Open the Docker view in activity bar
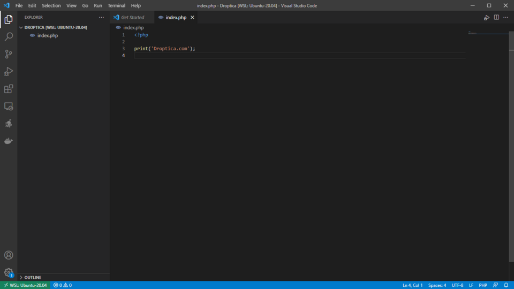Image resolution: width=514 pixels, height=289 pixels. [9, 141]
